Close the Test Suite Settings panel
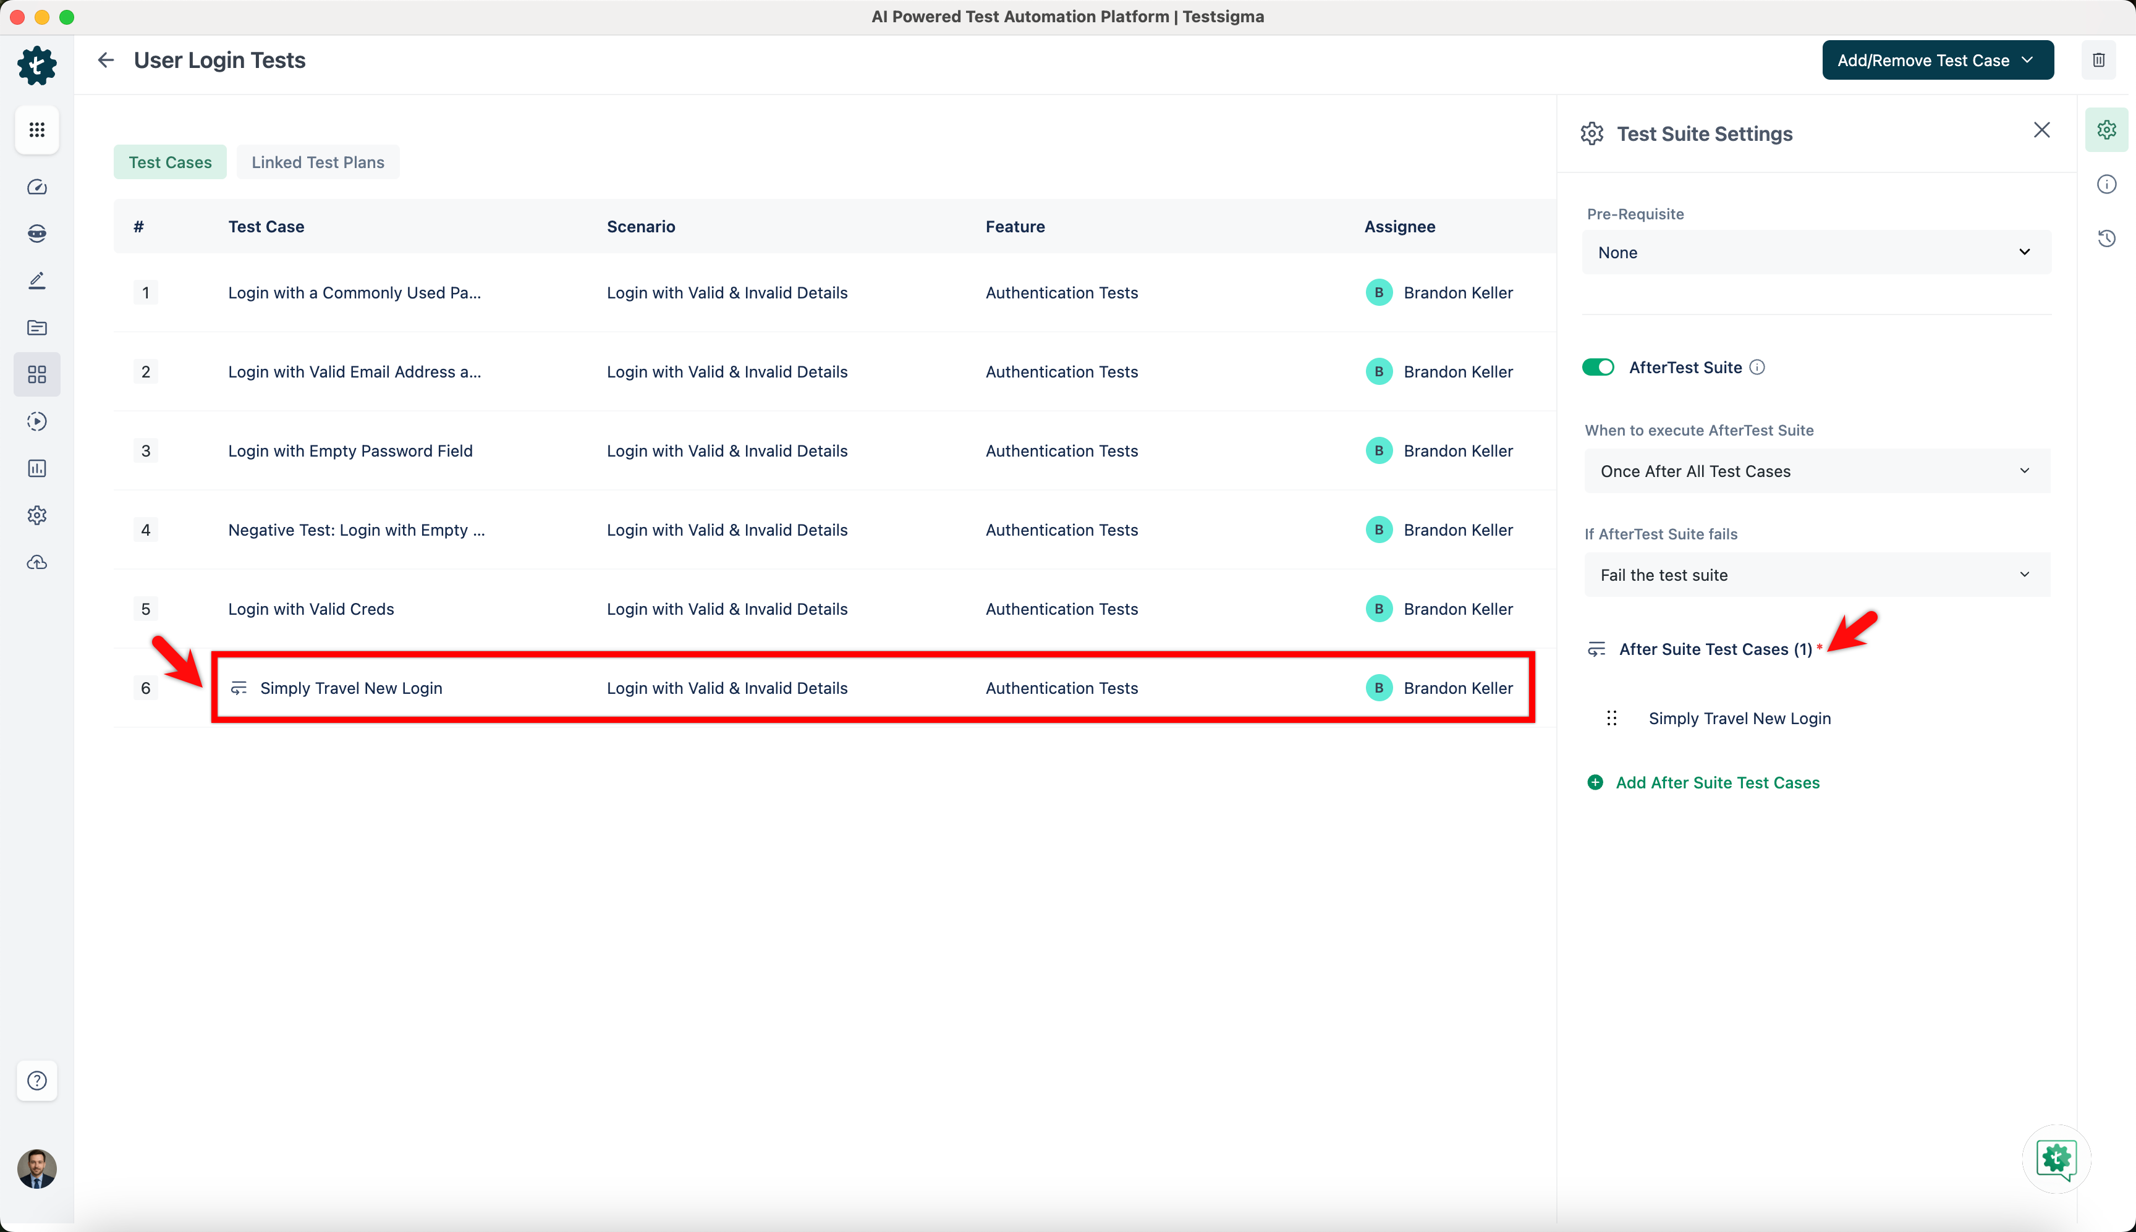 click(x=2041, y=130)
